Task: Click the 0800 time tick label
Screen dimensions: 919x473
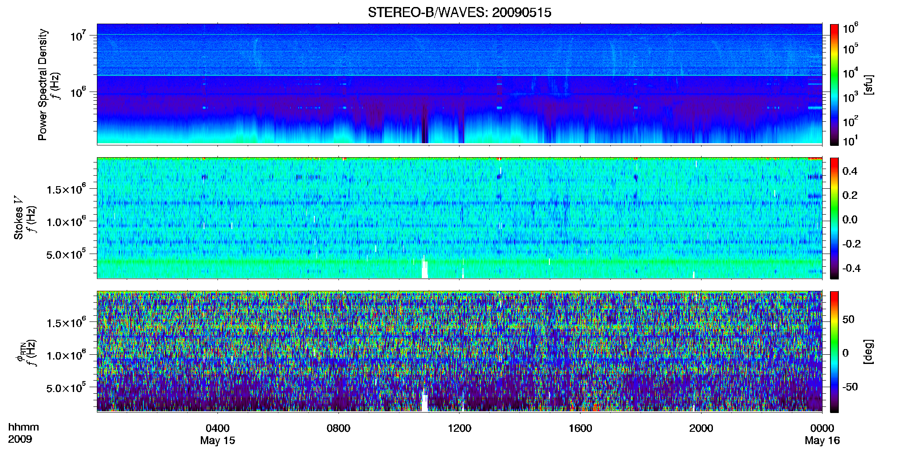Action: [338, 428]
